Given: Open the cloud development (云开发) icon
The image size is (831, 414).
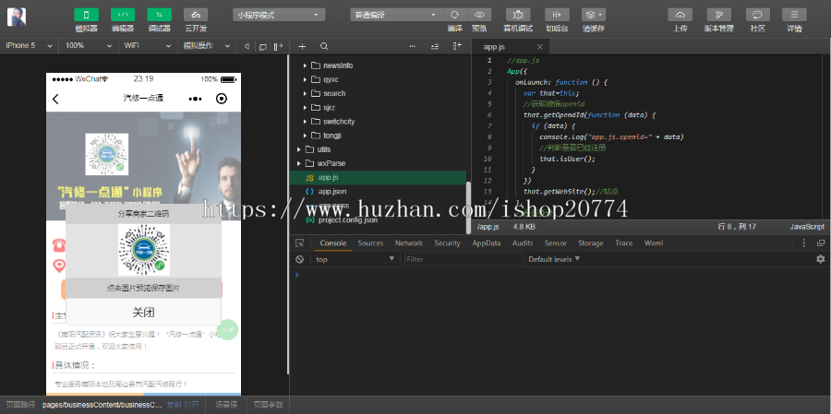Looking at the screenshot, I should point(195,15).
